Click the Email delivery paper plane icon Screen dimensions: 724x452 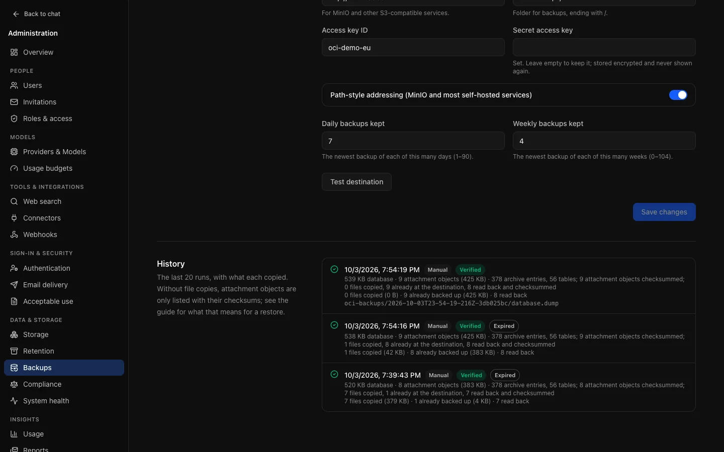14,285
